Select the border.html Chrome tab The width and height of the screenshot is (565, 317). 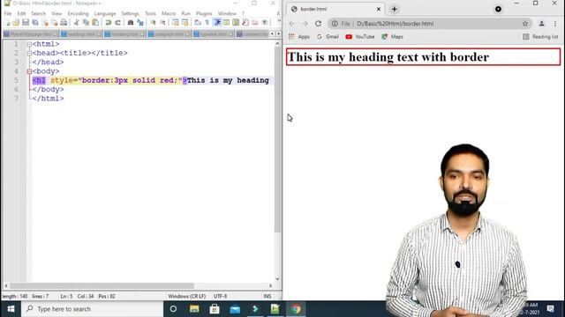(x=335, y=9)
